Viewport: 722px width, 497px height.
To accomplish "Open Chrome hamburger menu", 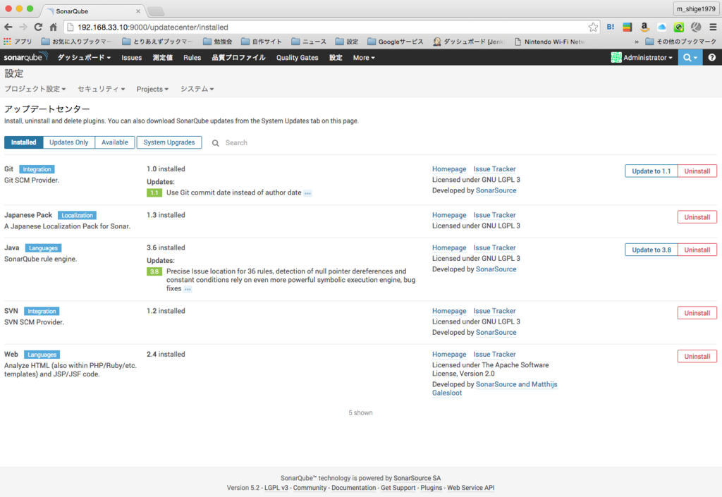I will pyautogui.click(x=713, y=27).
